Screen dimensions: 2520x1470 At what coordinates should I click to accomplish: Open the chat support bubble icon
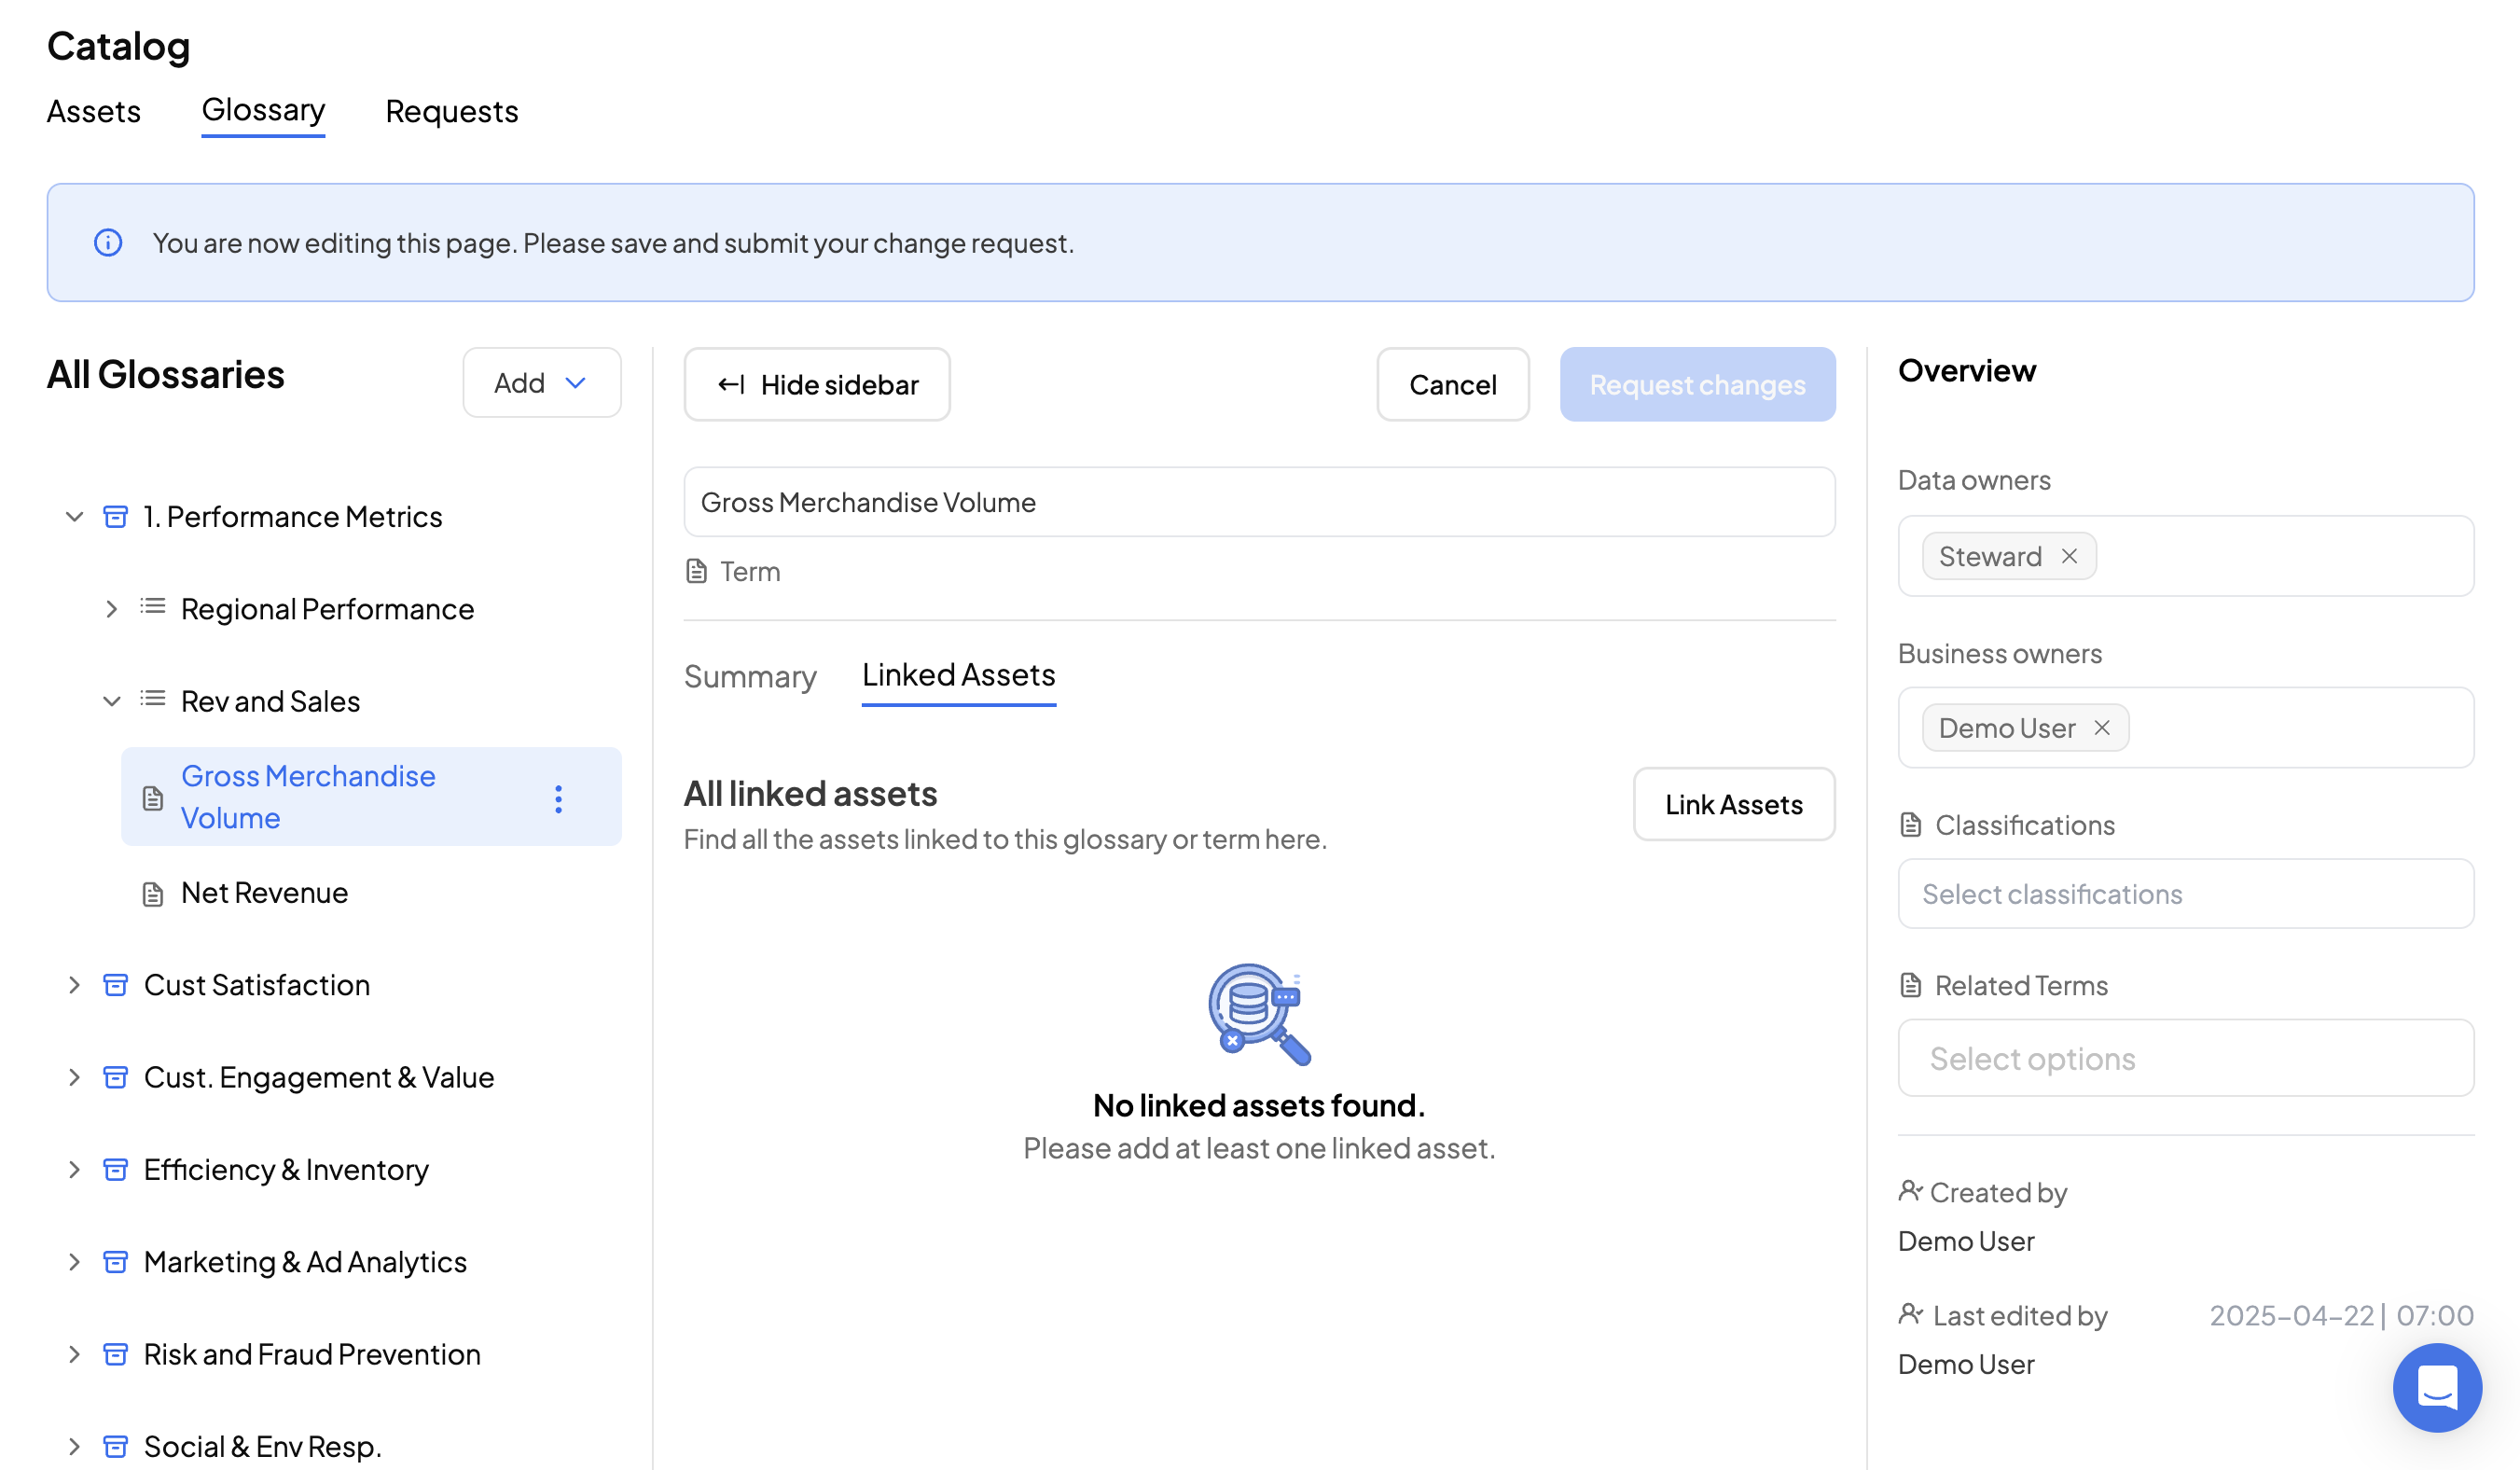tap(2436, 1386)
